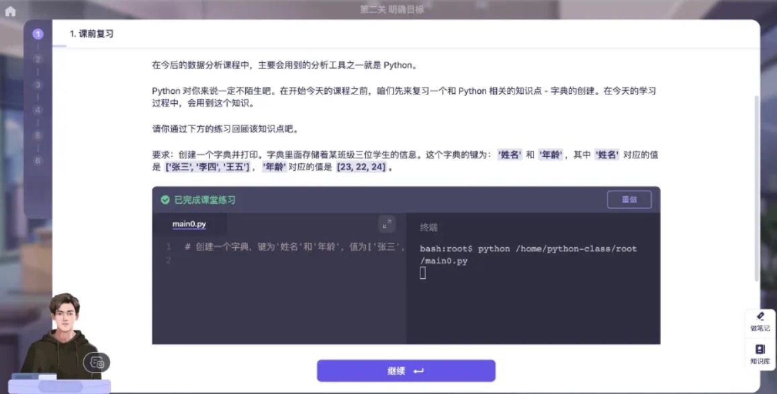The width and height of the screenshot is (777, 394).
Task: Click the terminal cursor prompt area
Action: 421,273
